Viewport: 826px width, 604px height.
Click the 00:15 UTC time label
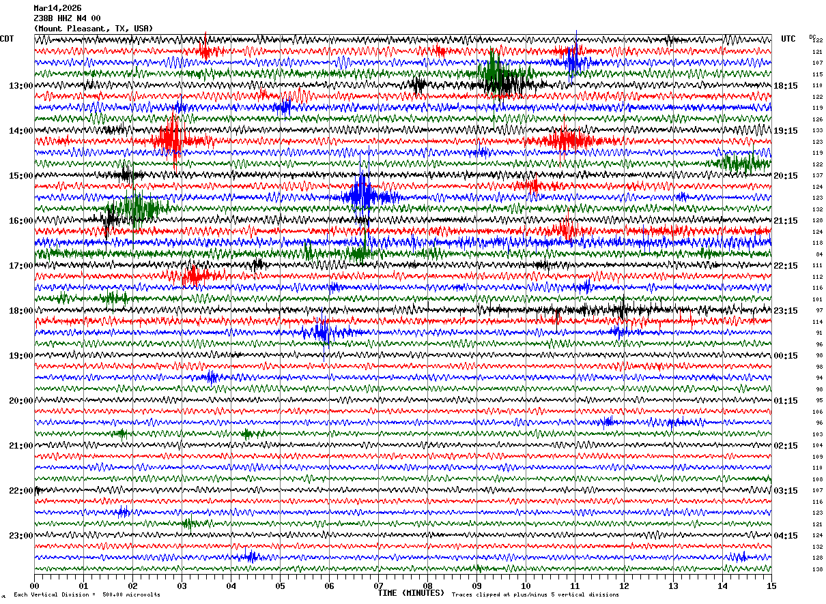[786, 356]
